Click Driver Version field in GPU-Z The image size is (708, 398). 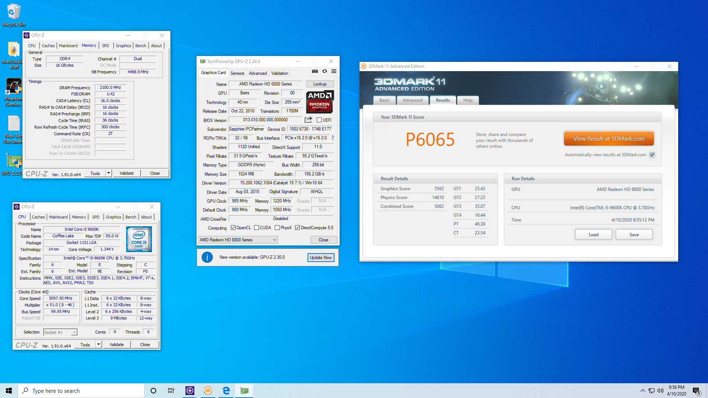(x=281, y=183)
